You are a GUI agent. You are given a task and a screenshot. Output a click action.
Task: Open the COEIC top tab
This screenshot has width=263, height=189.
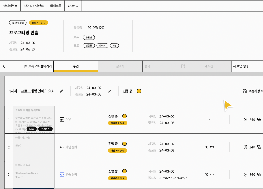point(73,6)
